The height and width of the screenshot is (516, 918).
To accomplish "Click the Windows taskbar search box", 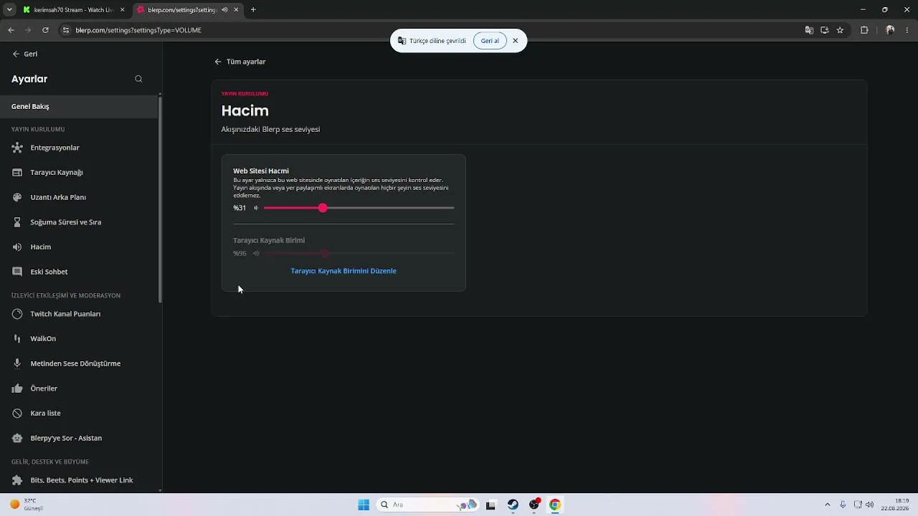I will coord(427,505).
